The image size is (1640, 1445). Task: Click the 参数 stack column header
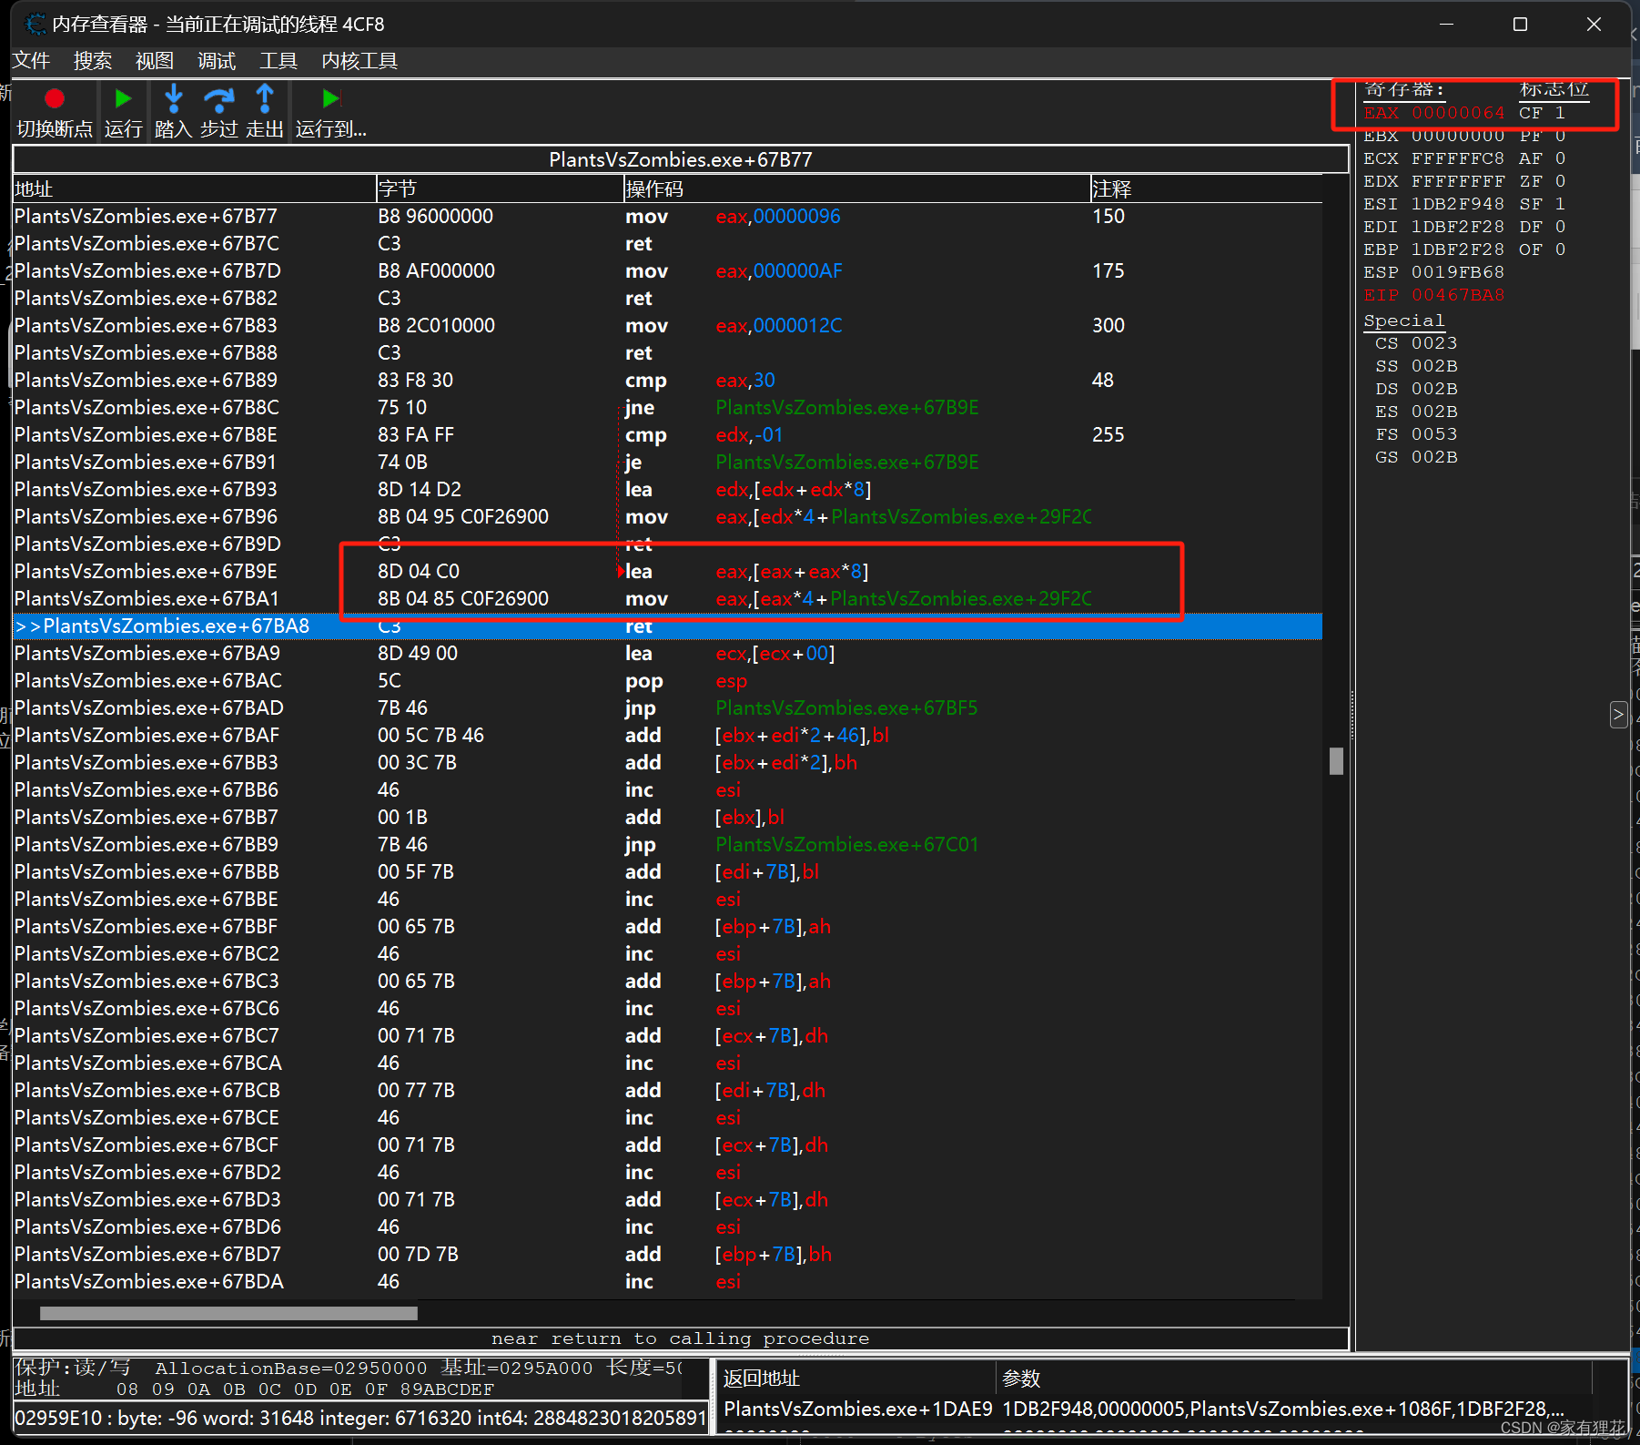[1295, 1379]
